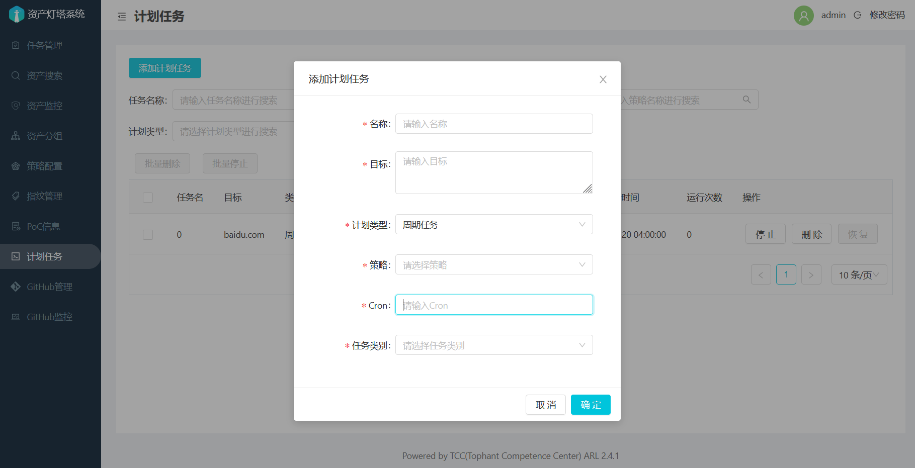Go to previous page arrow
Screen dimensions: 915x468
[761, 274]
